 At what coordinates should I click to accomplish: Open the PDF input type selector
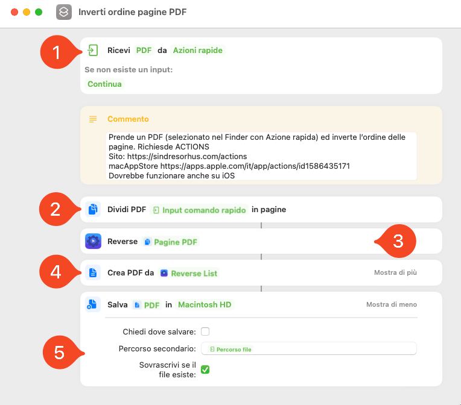[x=144, y=50]
